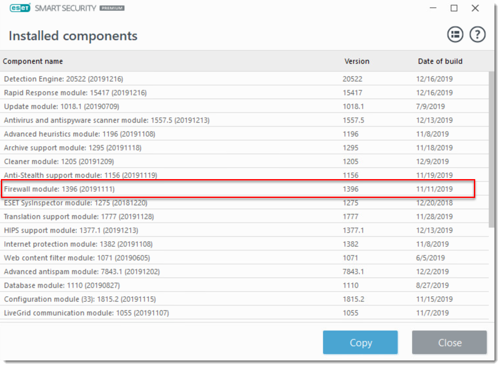Click build date 6/5/2019
The width and height of the screenshot is (501, 367).
(x=430, y=257)
